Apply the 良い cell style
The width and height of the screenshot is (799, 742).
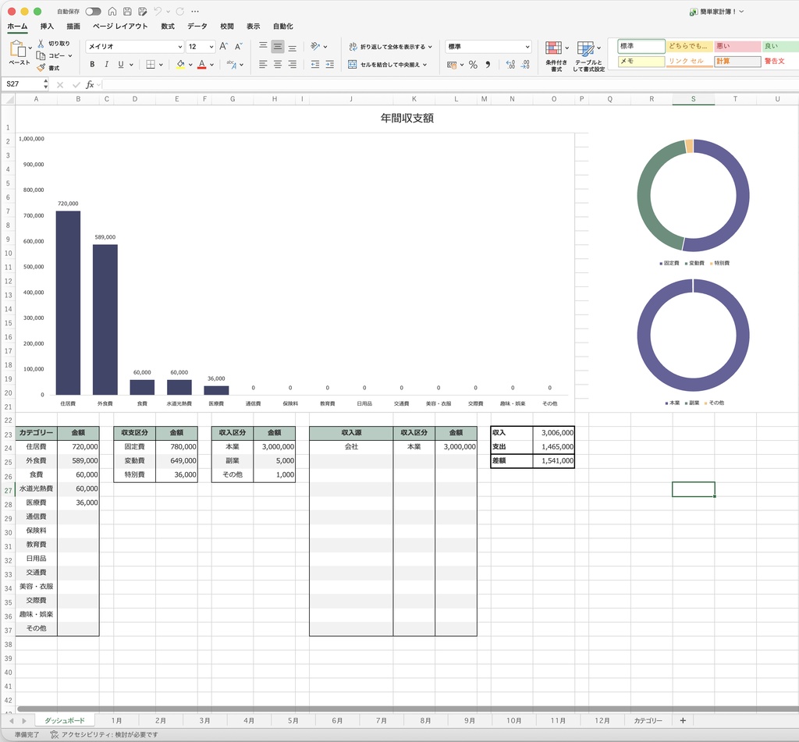coord(776,45)
